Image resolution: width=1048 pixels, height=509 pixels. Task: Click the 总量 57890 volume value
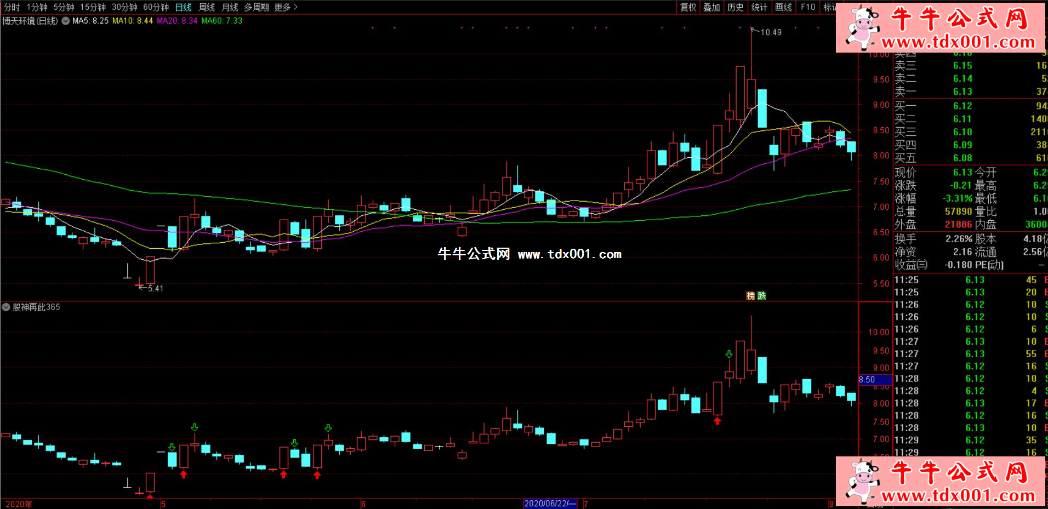[958, 211]
